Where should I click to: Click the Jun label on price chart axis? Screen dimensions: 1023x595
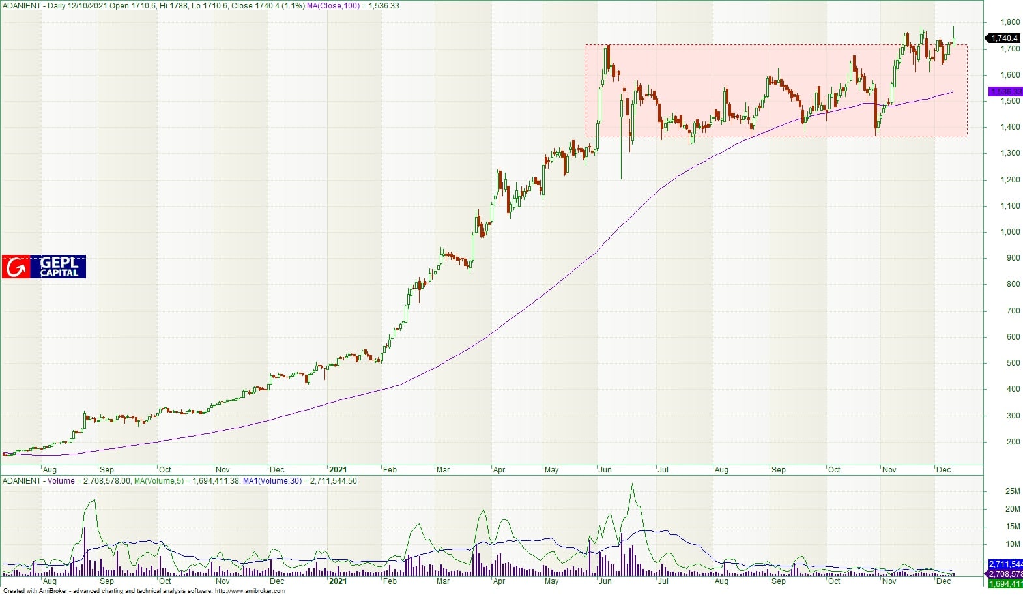coord(605,469)
